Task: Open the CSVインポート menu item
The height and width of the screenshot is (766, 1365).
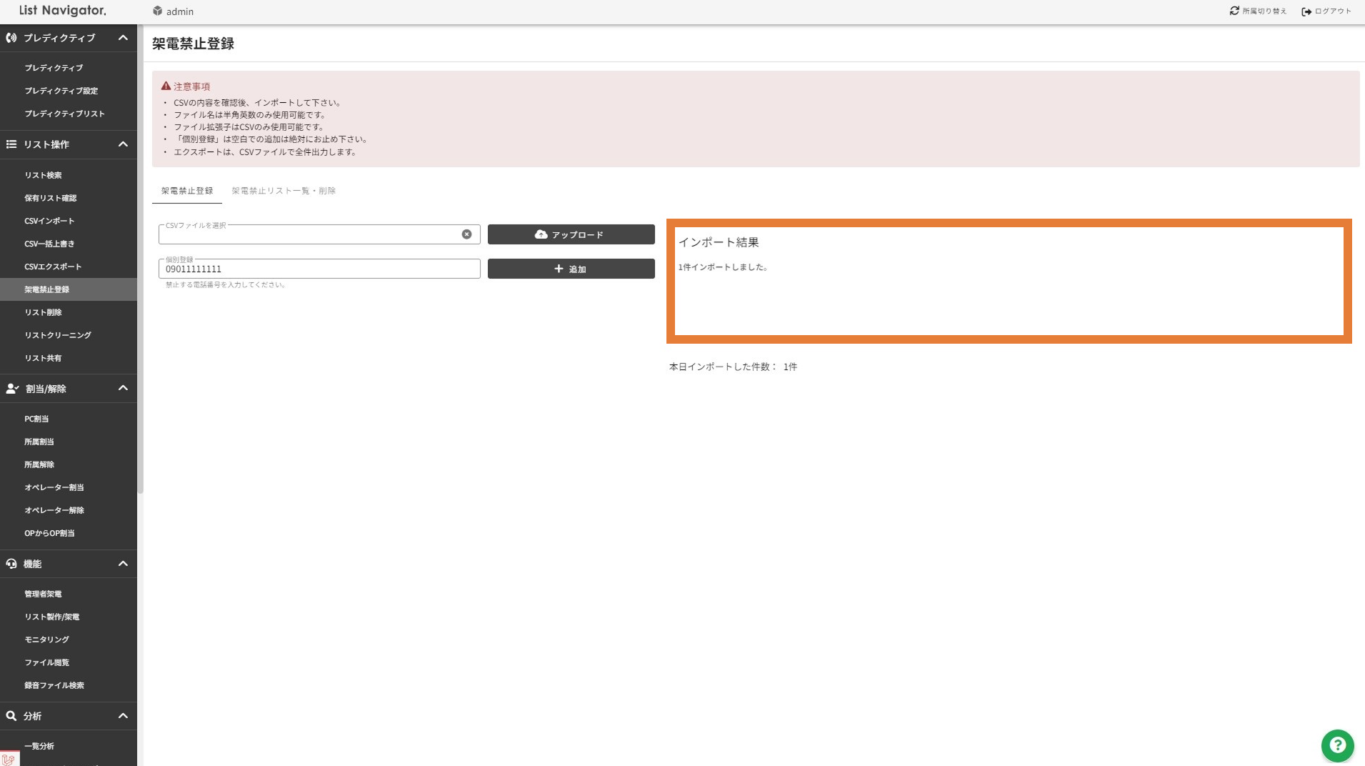Action: [49, 221]
